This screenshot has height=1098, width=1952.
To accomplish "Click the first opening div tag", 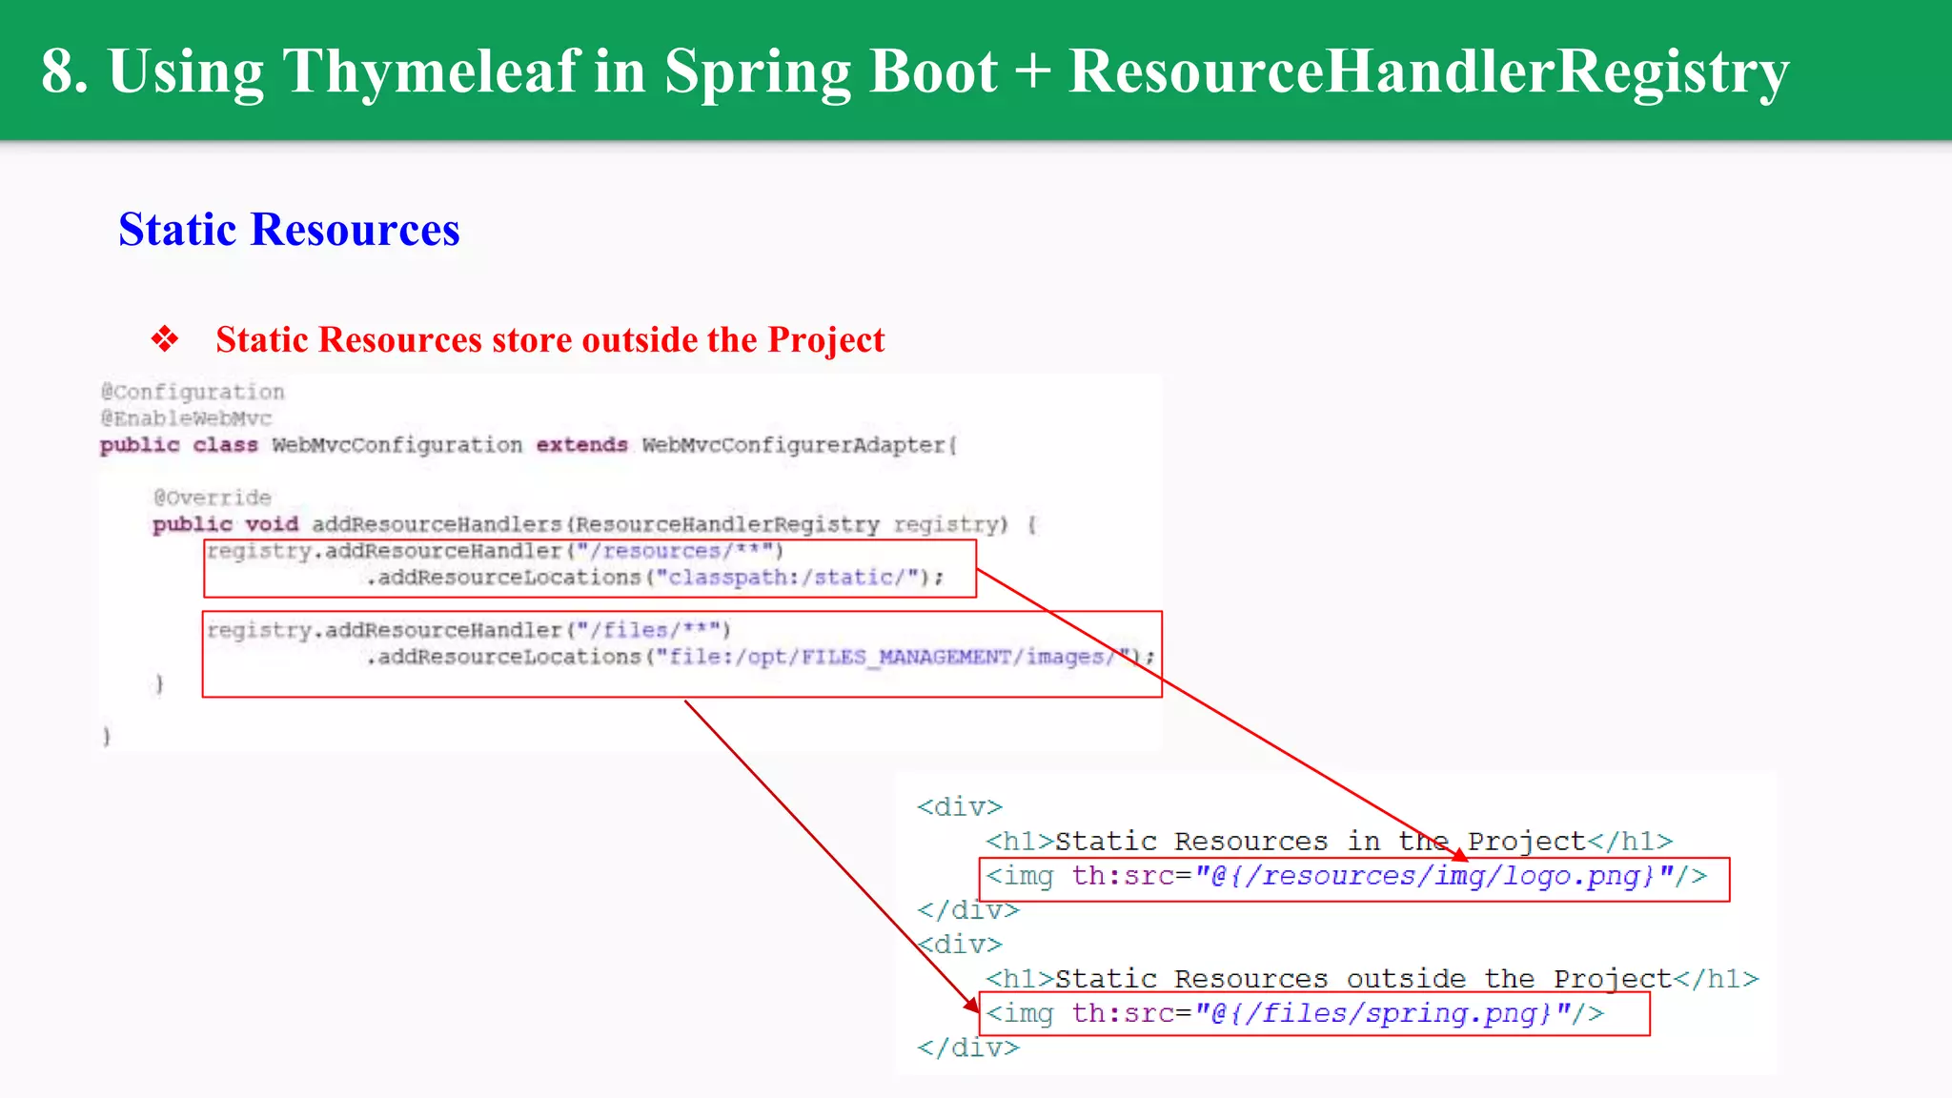I will [x=959, y=807].
